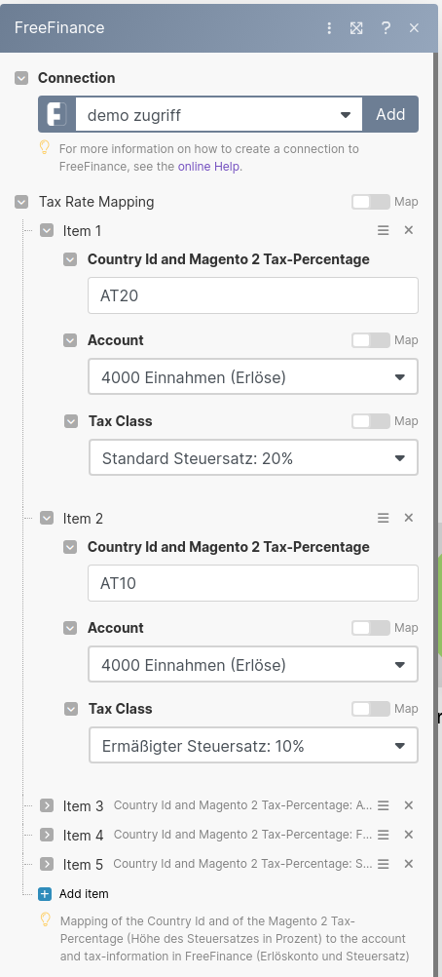This screenshot has height=977, width=442.
Task: Click the Add connection button
Action: (x=390, y=115)
